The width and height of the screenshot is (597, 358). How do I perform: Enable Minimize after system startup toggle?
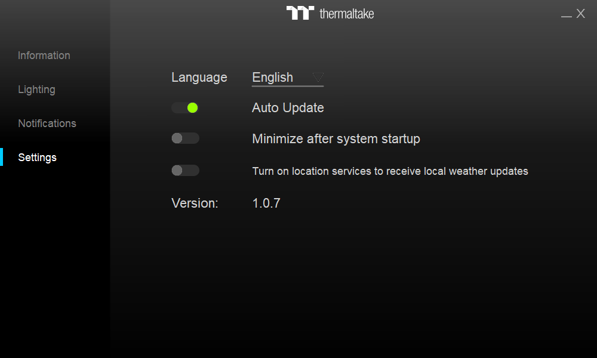pos(185,138)
